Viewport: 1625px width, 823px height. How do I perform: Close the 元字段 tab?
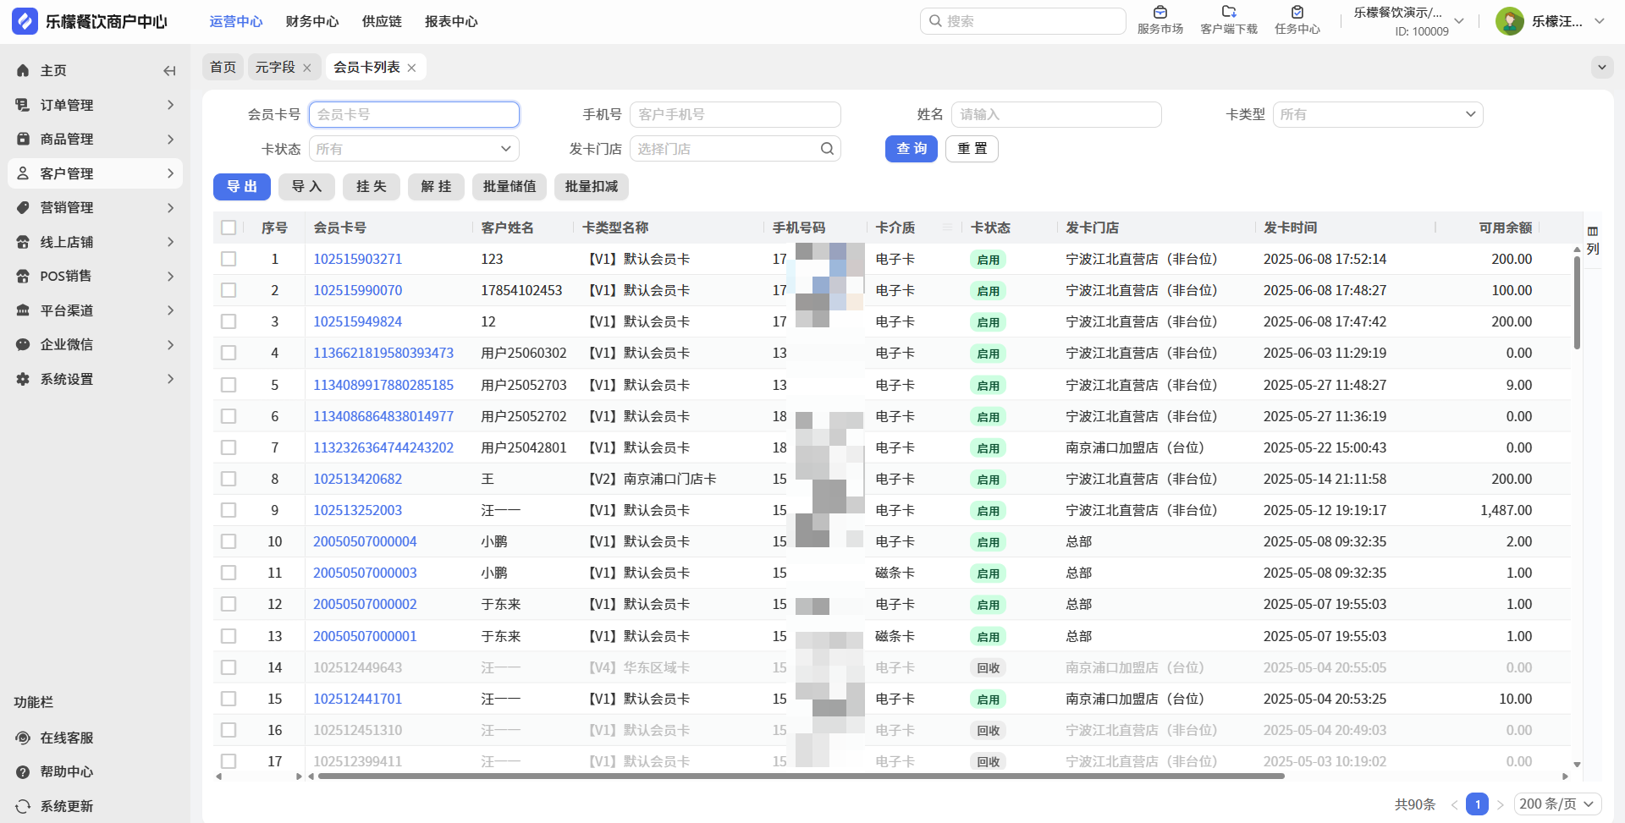(x=307, y=68)
